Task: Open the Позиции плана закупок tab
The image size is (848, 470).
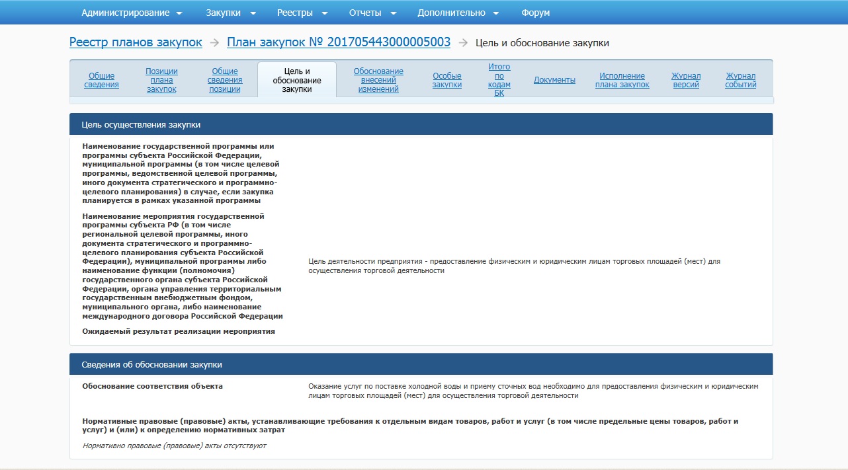Action: pyautogui.click(x=161, y=80)
